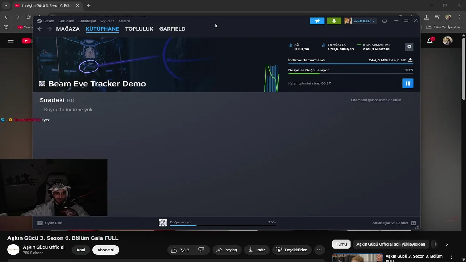Open Arkadaşlar ve Sohbet panel
This screenshot has height=262, width=466.
[x=394, y=223]
